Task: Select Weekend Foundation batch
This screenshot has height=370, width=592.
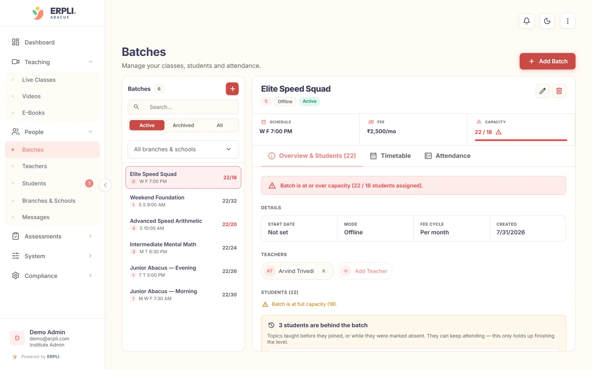Action: (x=183, y=201)
